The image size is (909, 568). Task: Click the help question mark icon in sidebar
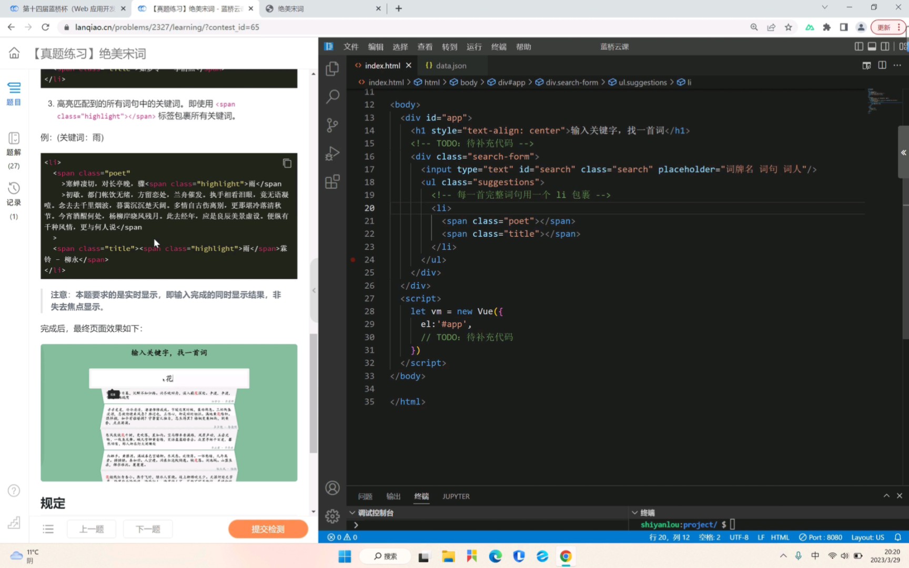pyautogui.click(x=14, y=491)
